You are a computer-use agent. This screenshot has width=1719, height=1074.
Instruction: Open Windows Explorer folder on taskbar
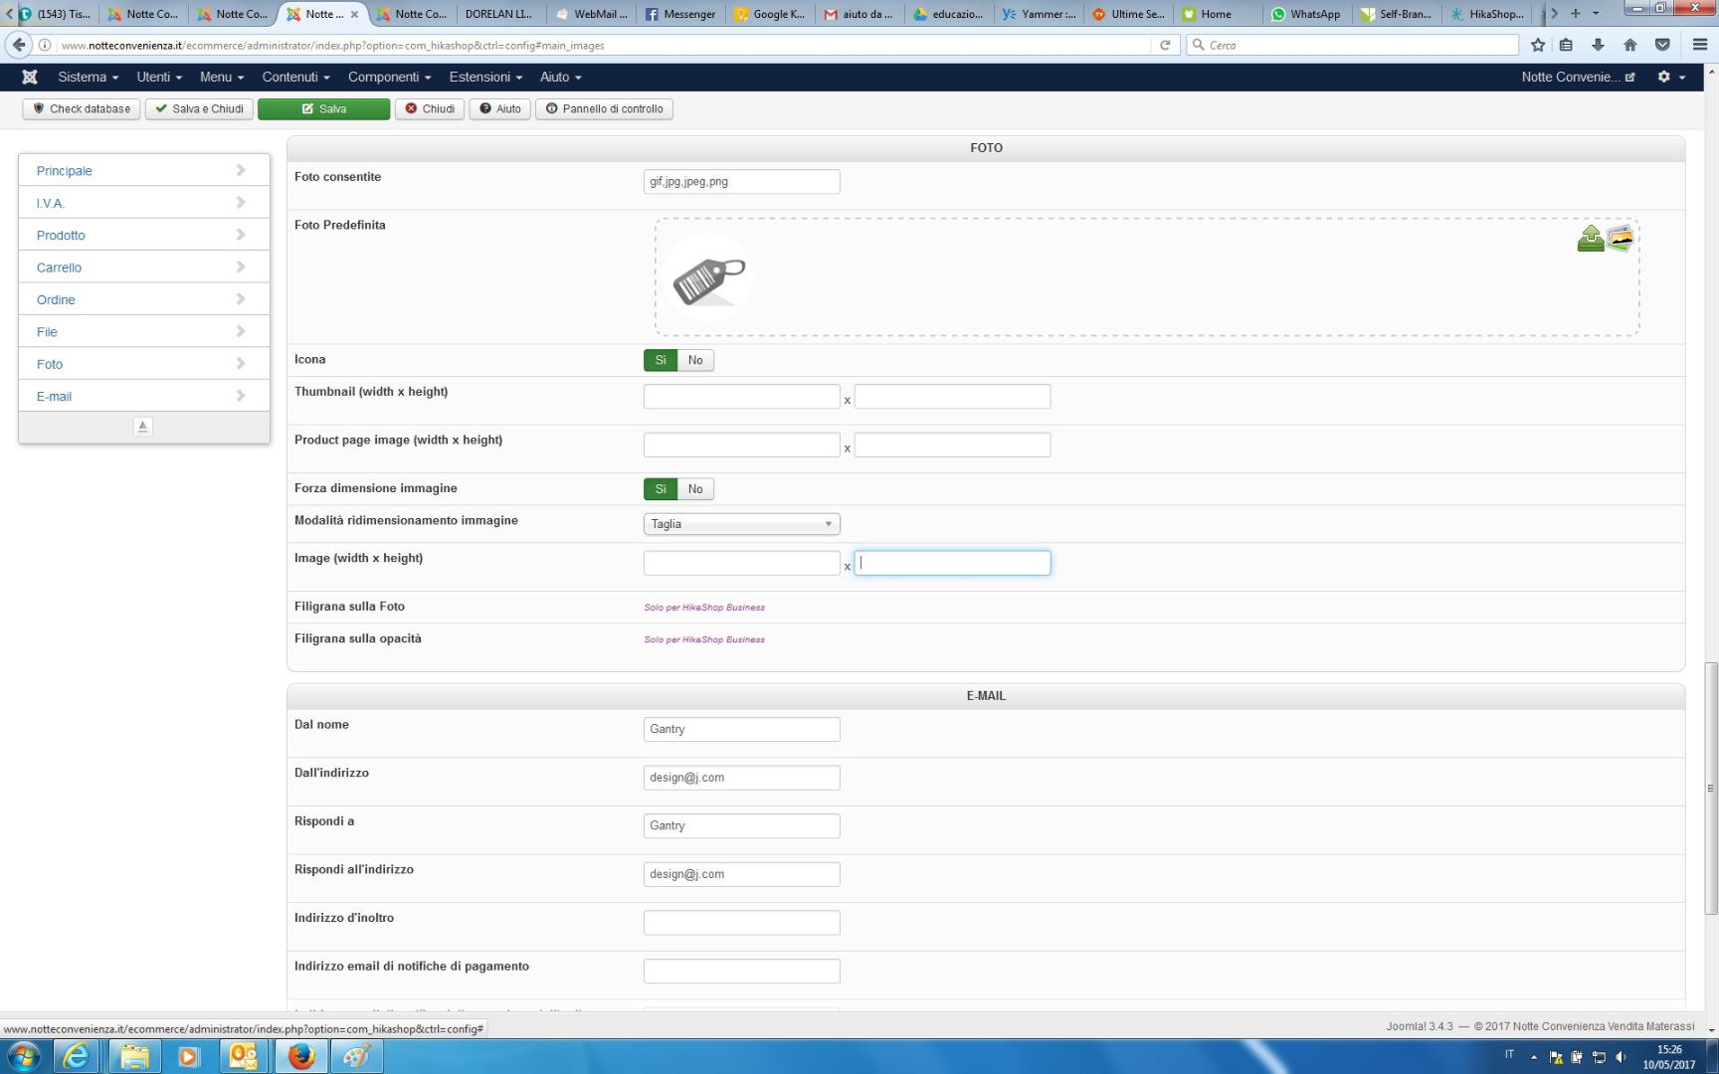[133, 1055]
